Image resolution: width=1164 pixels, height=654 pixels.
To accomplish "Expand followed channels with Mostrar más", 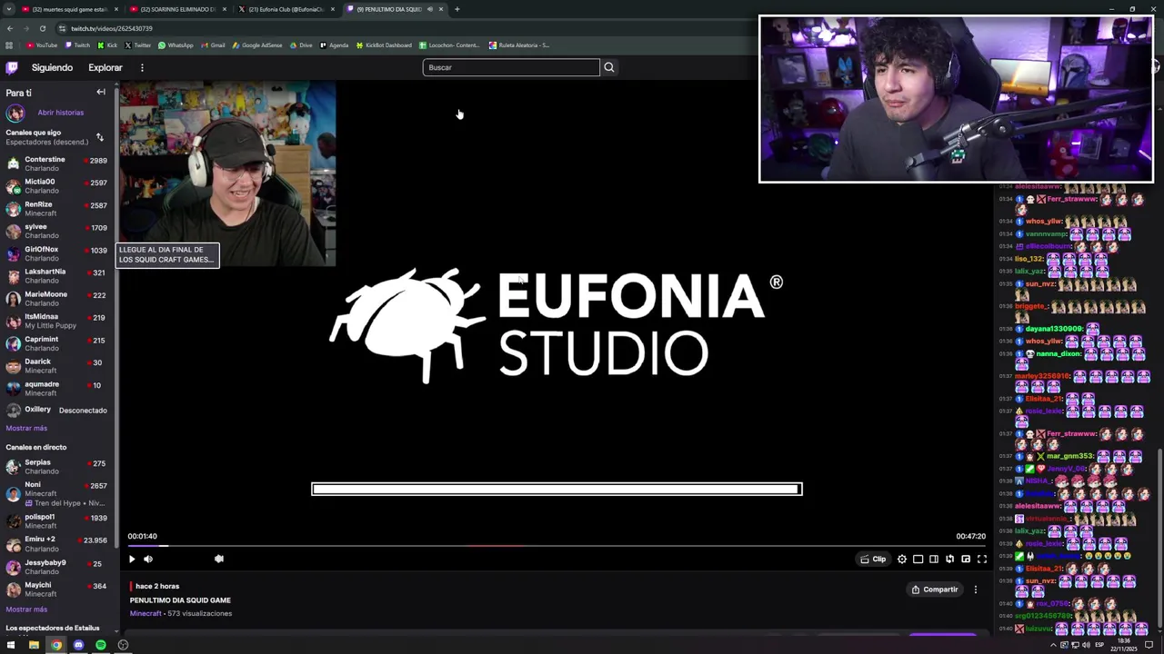I will 26,428.
